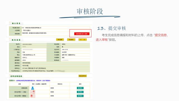The image size is (179, 101).
Task: Select the 报名信息 section header
Action: pyautogui.click(x=16, y=40)
